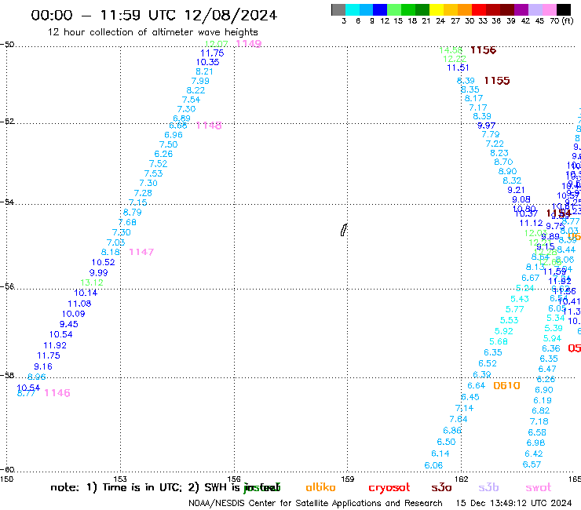This screenshot has width=581, height=510.
Task: Click the 'swot' satellite legend label
Action: (539, 488)
